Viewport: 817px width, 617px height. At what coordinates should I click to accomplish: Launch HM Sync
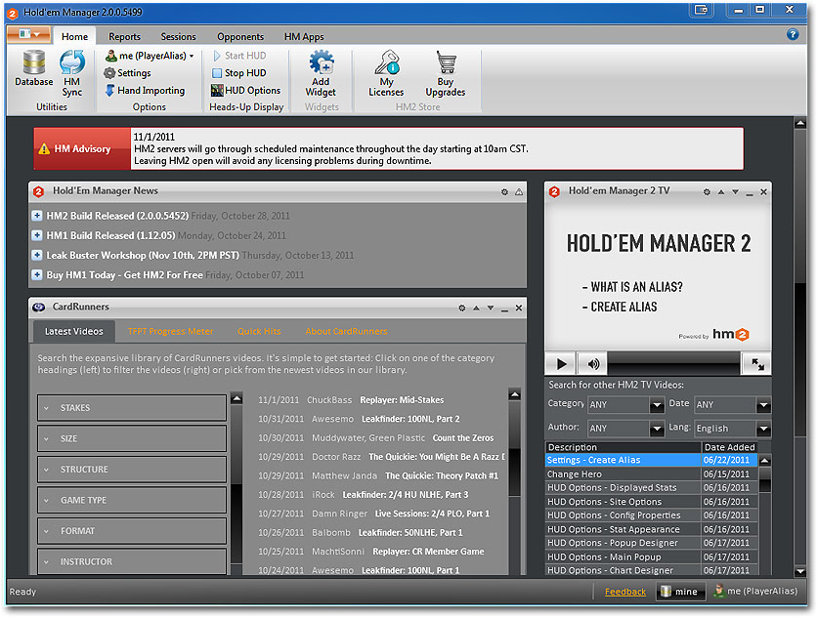pos(72,73)
